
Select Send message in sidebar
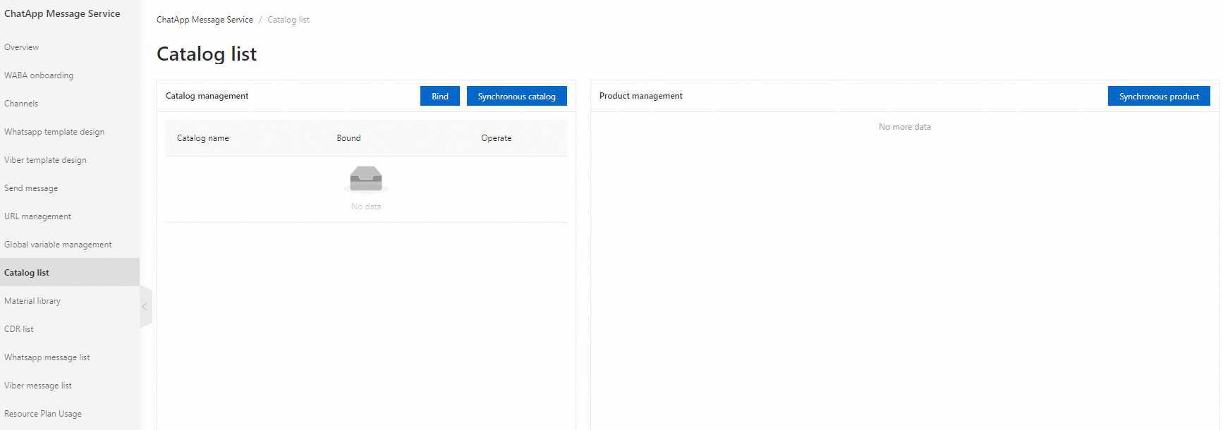31,188
